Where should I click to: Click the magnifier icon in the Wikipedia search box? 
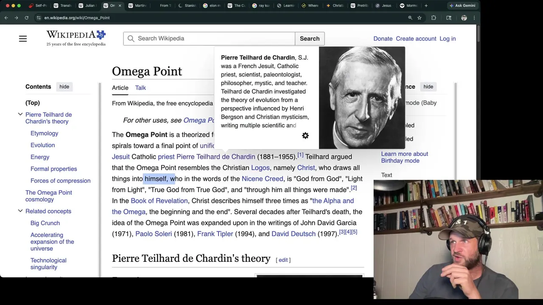(131, 39)
